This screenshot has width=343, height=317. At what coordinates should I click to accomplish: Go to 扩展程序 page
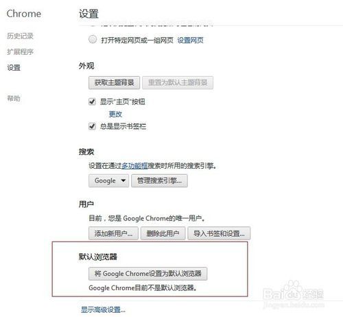tap(20, 51)
